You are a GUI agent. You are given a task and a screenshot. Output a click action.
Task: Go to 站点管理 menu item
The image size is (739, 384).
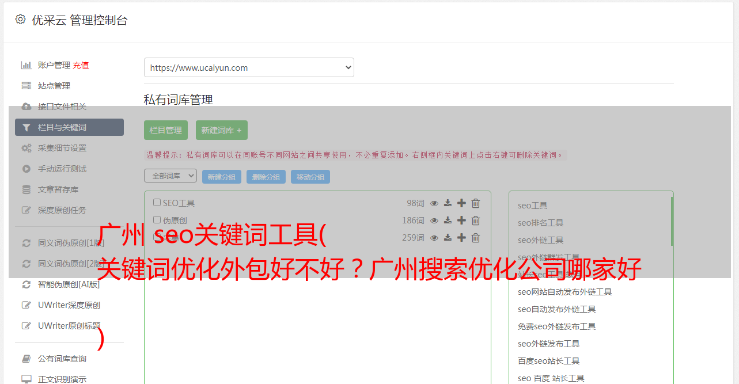[x=54, y=86]
